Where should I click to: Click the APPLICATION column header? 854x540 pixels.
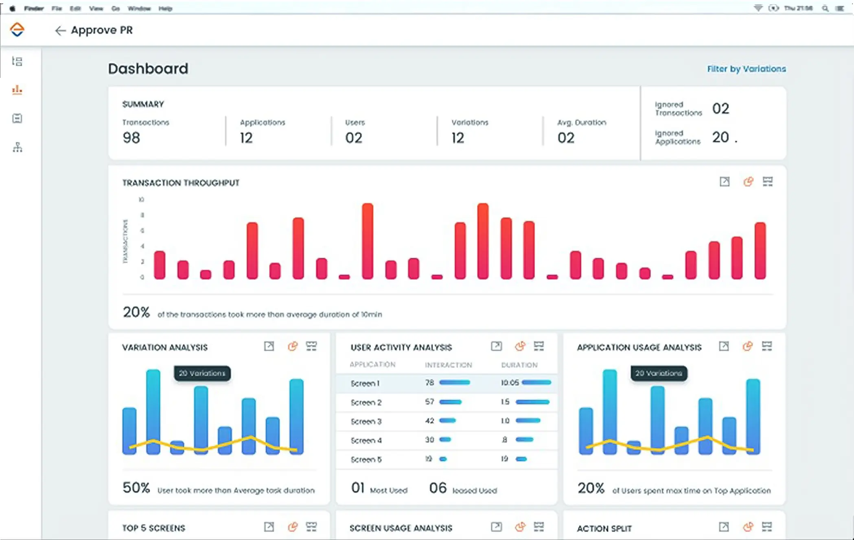pyautogui.click(x=372, y=364)
